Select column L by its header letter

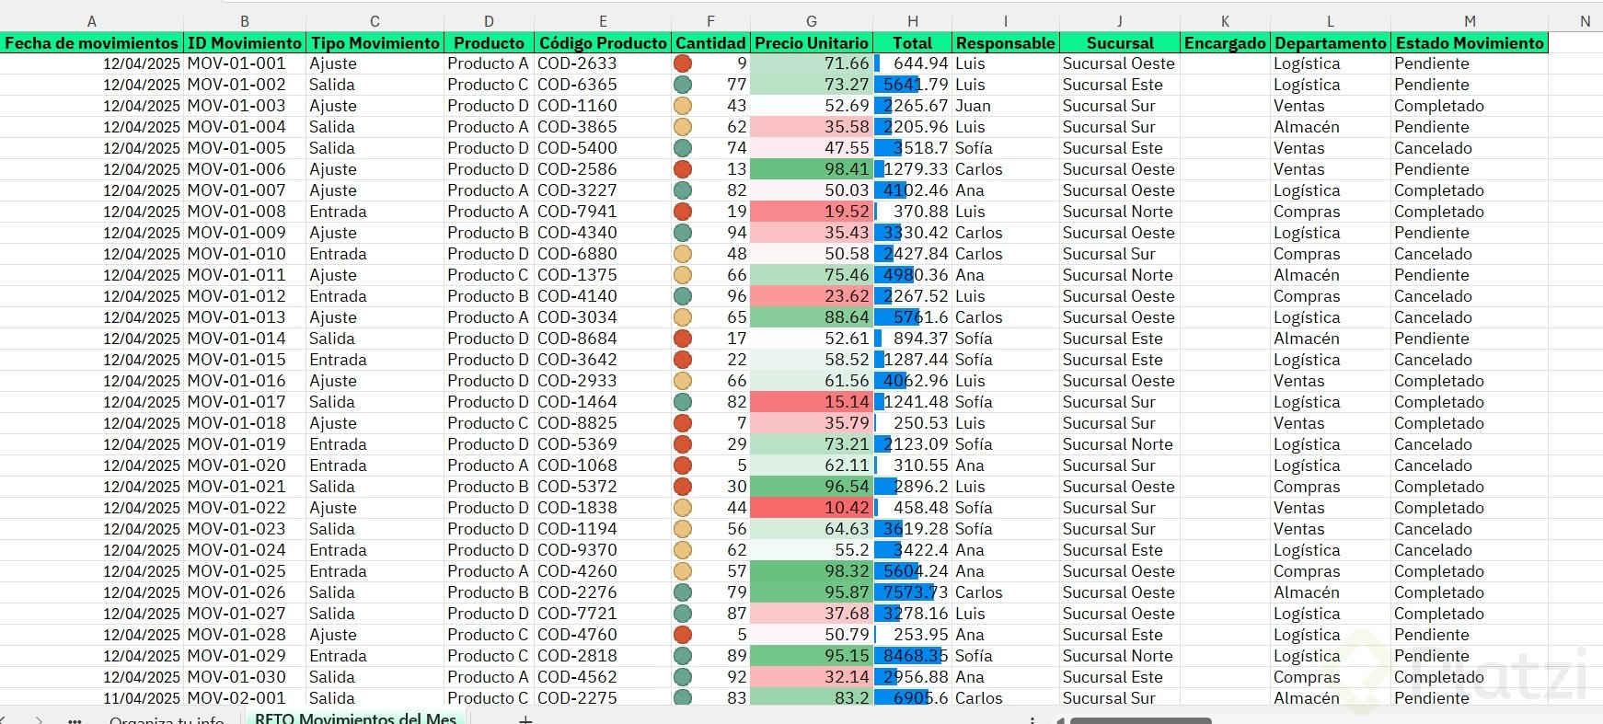(x=1331, y=21)
